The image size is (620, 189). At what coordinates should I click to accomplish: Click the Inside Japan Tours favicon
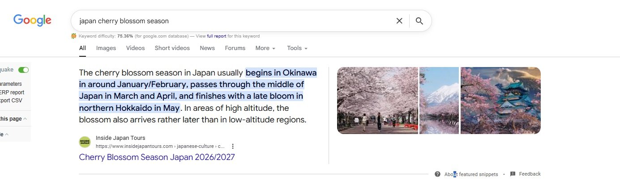[x=85, y=142]
